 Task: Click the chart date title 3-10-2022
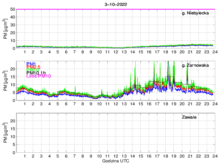coord(115,4)
